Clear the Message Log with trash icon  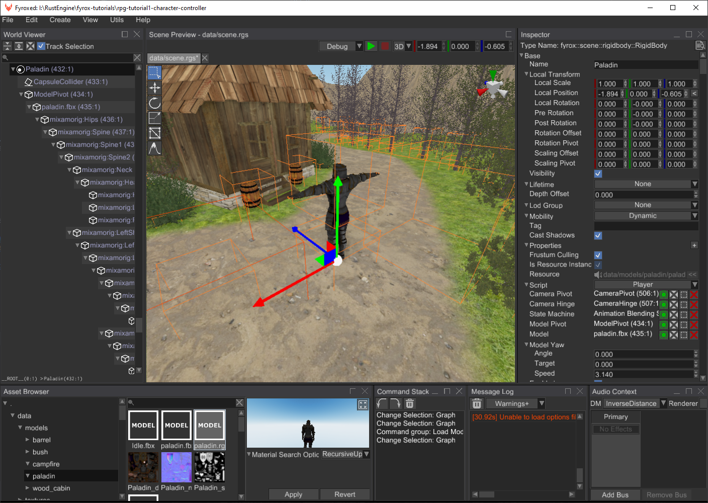click(x=477, y=403)
